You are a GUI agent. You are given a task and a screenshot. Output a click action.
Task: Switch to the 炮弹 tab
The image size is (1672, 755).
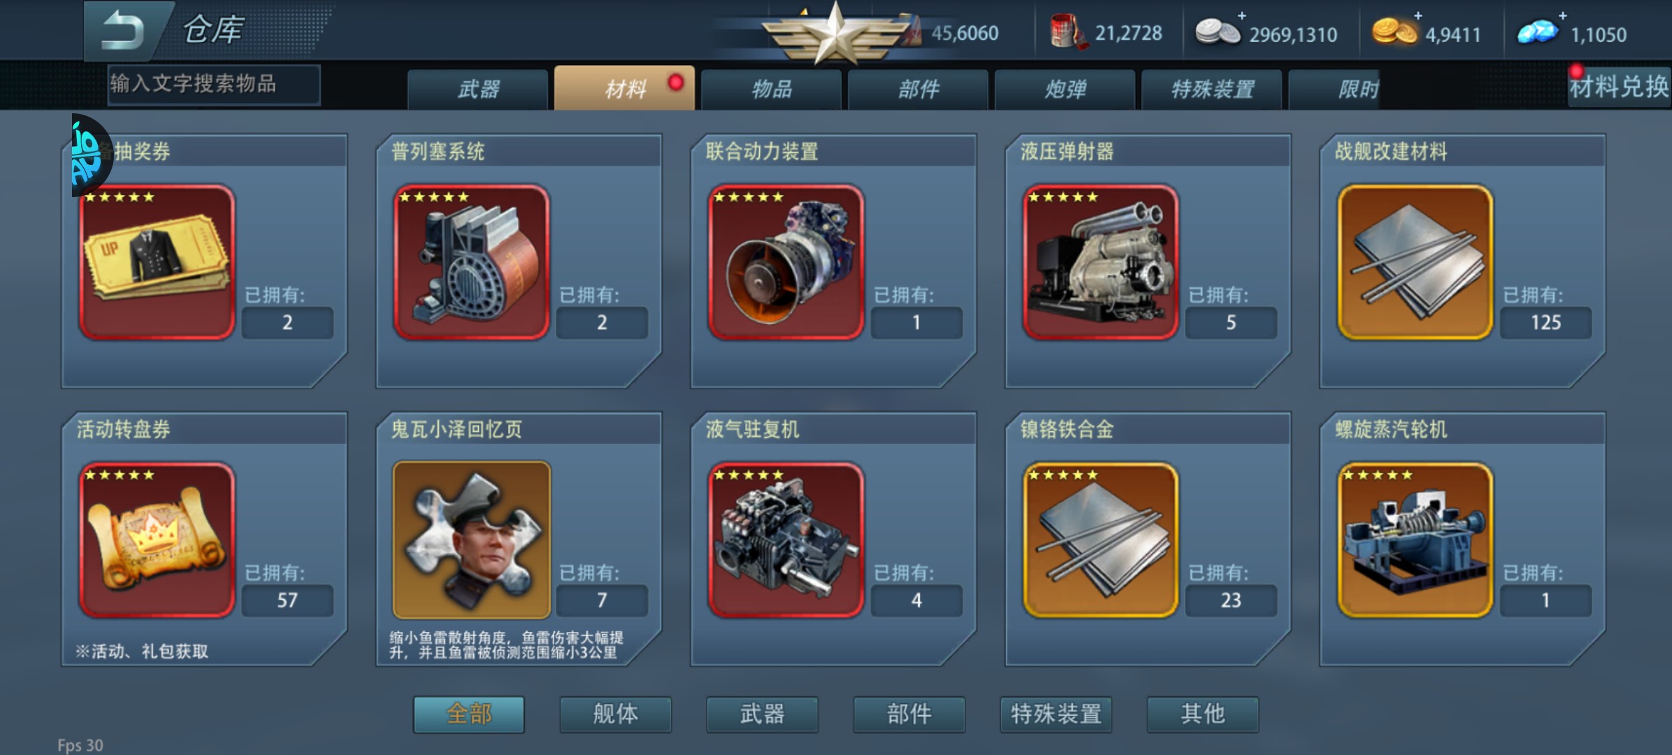1065,89
